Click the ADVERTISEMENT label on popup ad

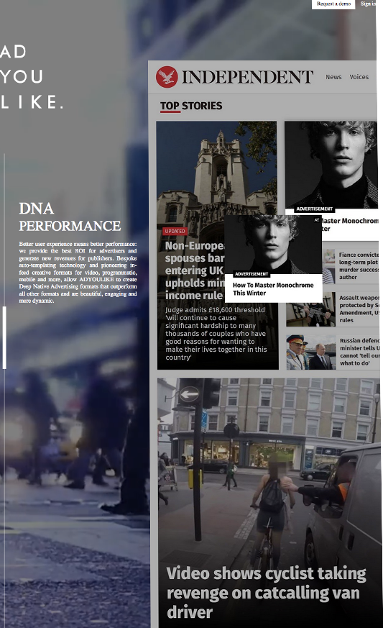(252, 274)
